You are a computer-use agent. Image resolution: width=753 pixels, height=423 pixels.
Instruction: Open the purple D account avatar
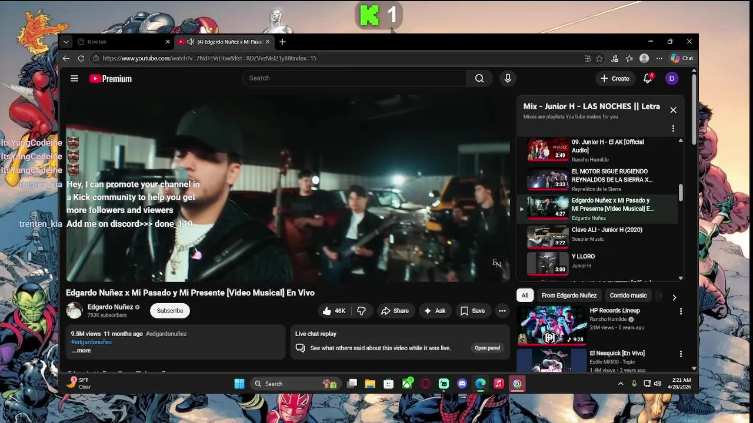[x=672, y=78]
